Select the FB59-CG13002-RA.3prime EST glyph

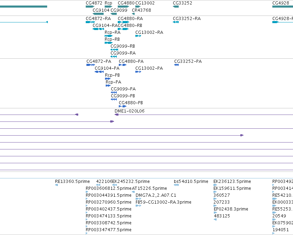click(138, 206)
